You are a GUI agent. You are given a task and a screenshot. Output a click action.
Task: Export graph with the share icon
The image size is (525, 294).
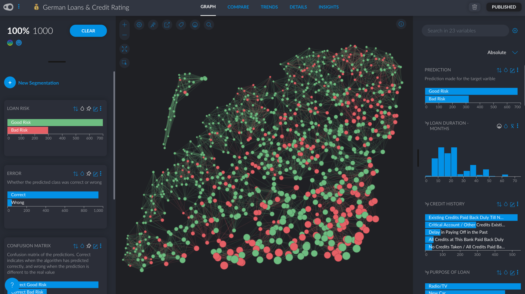(167, 25)
